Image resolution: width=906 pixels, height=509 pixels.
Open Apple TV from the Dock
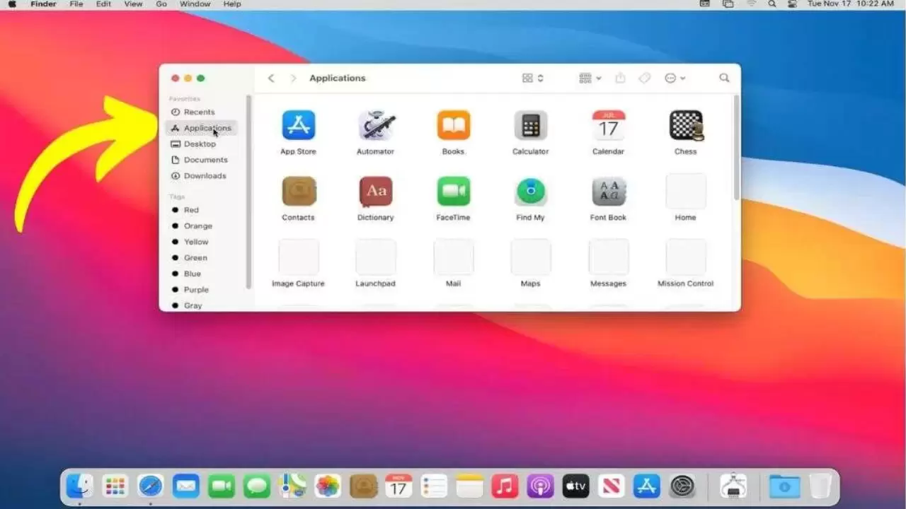[x=575, y=486]
